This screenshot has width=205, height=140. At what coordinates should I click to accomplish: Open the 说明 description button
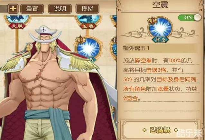pyautogui.click(x=60, y=9)
